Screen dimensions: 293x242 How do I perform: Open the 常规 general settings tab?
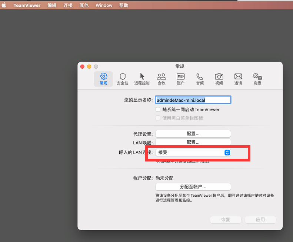[x=103, y=79]
